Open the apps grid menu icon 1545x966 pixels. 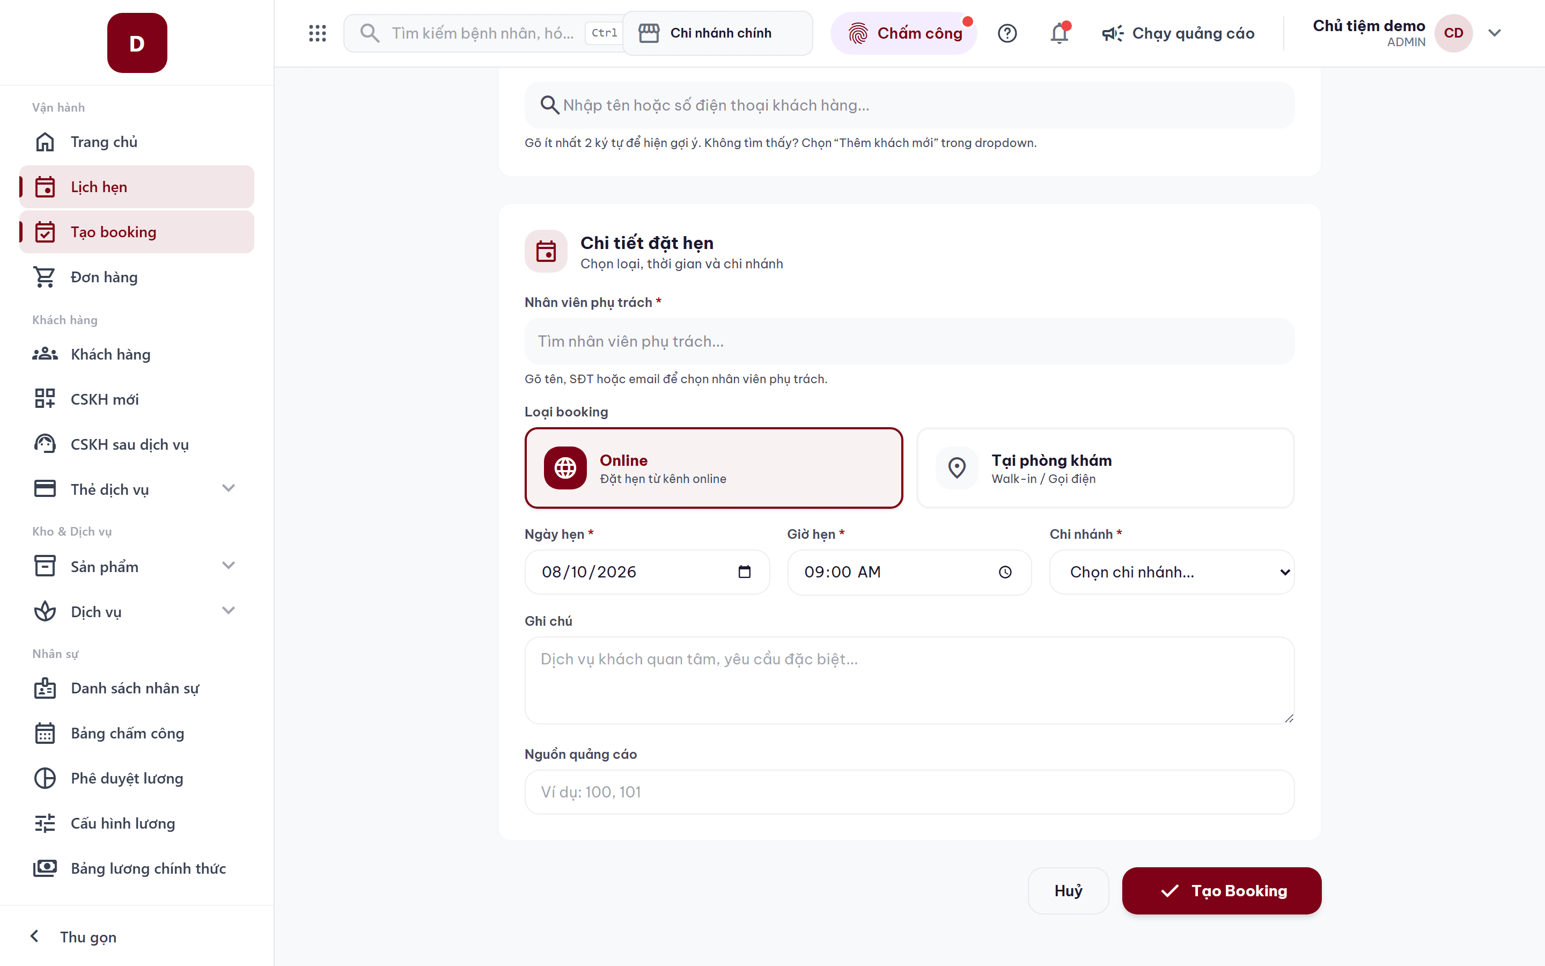tap(317, 33)
